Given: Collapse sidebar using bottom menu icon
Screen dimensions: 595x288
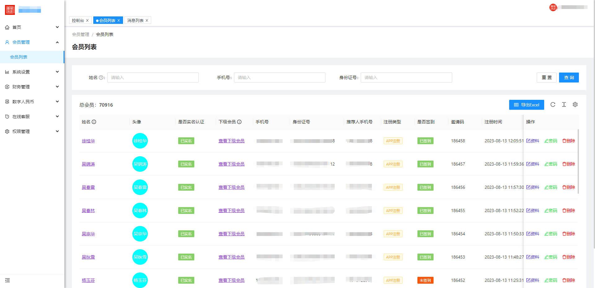Looking at the screenshot, I should tap(7, 280).
